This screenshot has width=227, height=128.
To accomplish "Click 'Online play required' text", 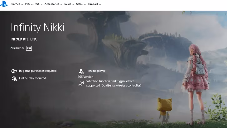I will pos(32,78).
